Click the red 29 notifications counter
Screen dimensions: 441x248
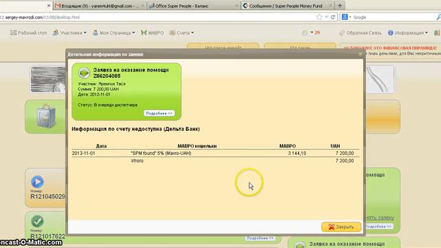point(317,33)
